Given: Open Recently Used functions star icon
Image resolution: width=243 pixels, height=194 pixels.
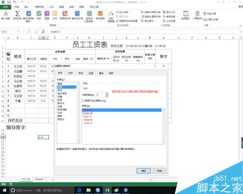Looking at the screenshot, I should pyautogui.click(x=29, y=16).
